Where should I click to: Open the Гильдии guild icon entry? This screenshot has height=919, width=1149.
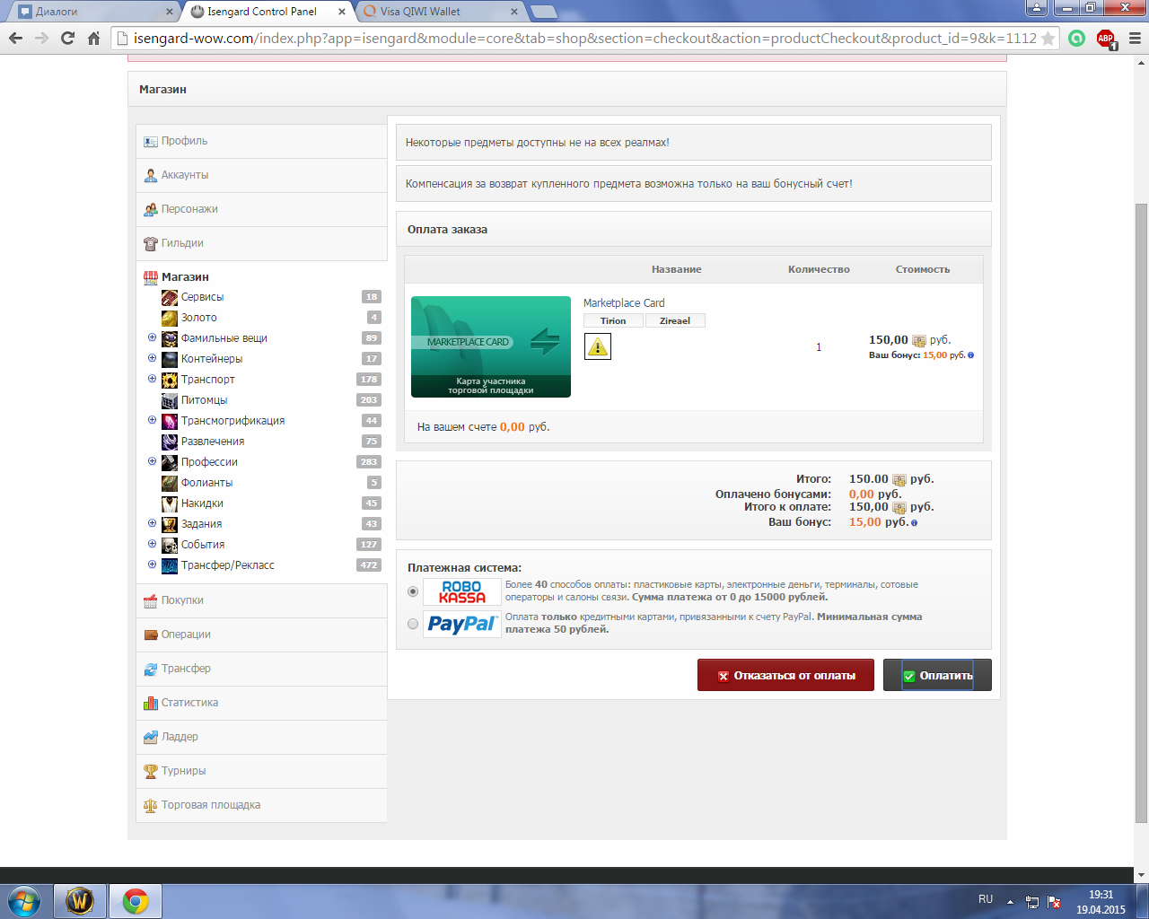pyautogui.click(x=151, y=244)
